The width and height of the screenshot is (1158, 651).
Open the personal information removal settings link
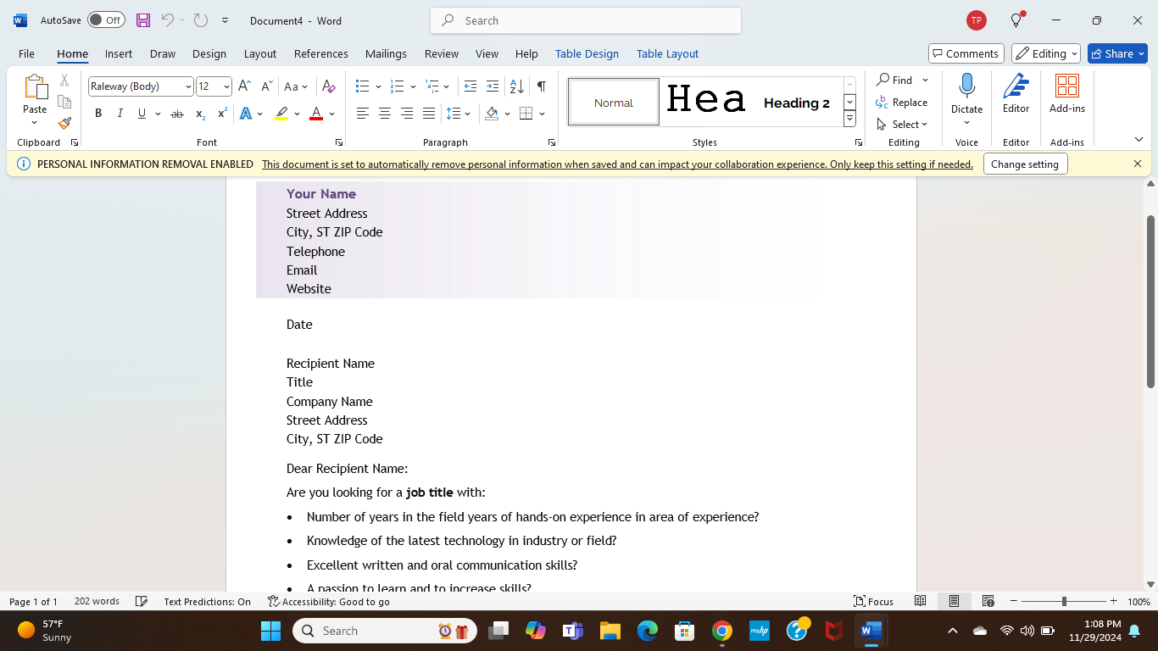616,164
